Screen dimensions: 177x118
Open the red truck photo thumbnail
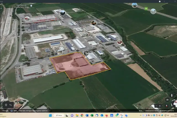(x=27, y=19)
